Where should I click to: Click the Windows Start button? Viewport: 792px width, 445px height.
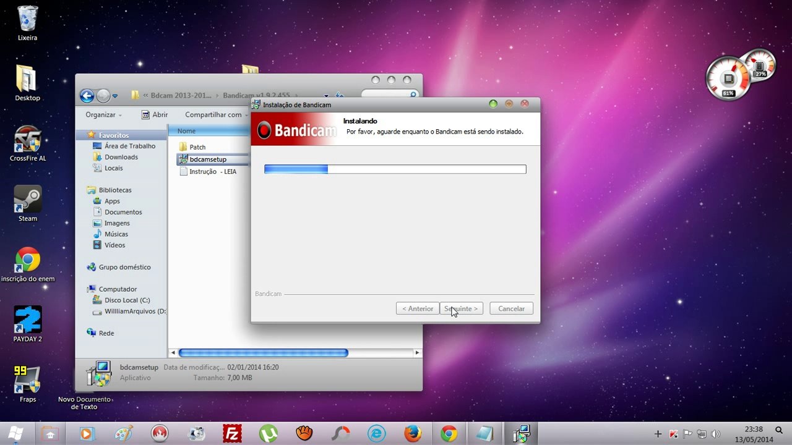[16, 433]
